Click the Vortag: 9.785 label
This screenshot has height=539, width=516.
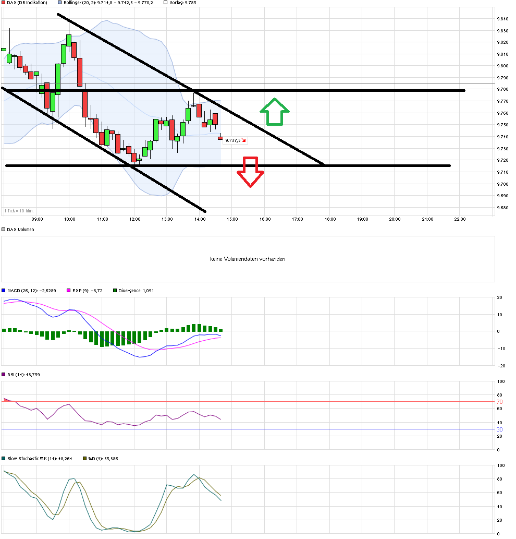click(x=182, y=3)
